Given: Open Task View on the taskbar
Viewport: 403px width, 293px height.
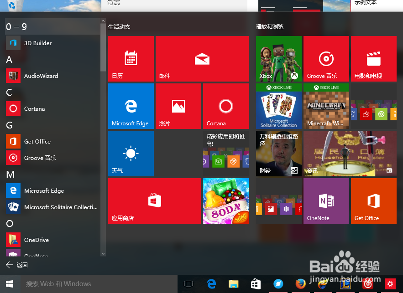Looking at the screenshot, I should [x=188, y=284].
